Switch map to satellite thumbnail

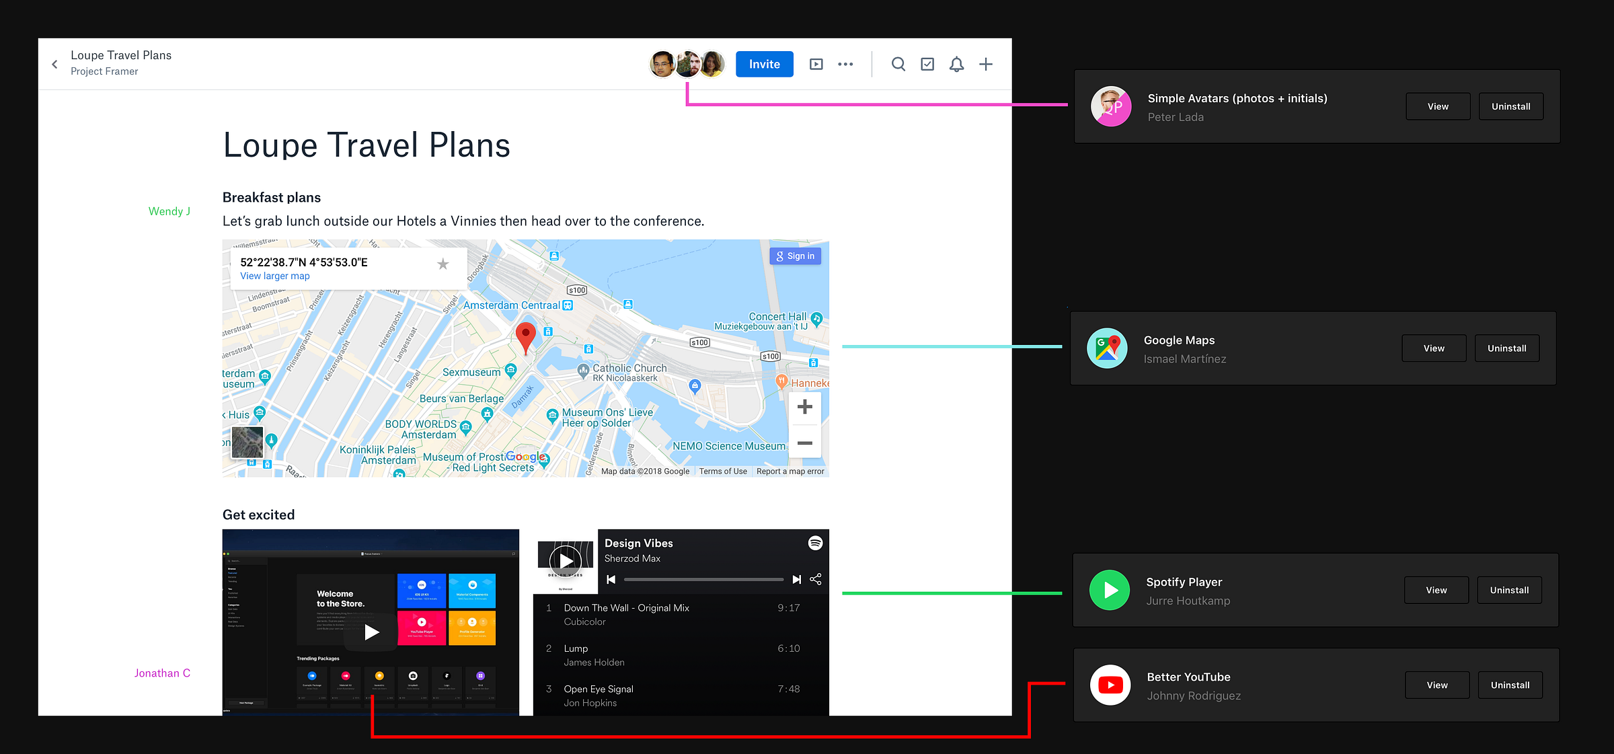(x=247, y=442)
